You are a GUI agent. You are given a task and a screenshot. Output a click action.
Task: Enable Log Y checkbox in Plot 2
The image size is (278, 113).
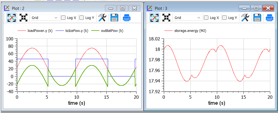pos(82,18)
